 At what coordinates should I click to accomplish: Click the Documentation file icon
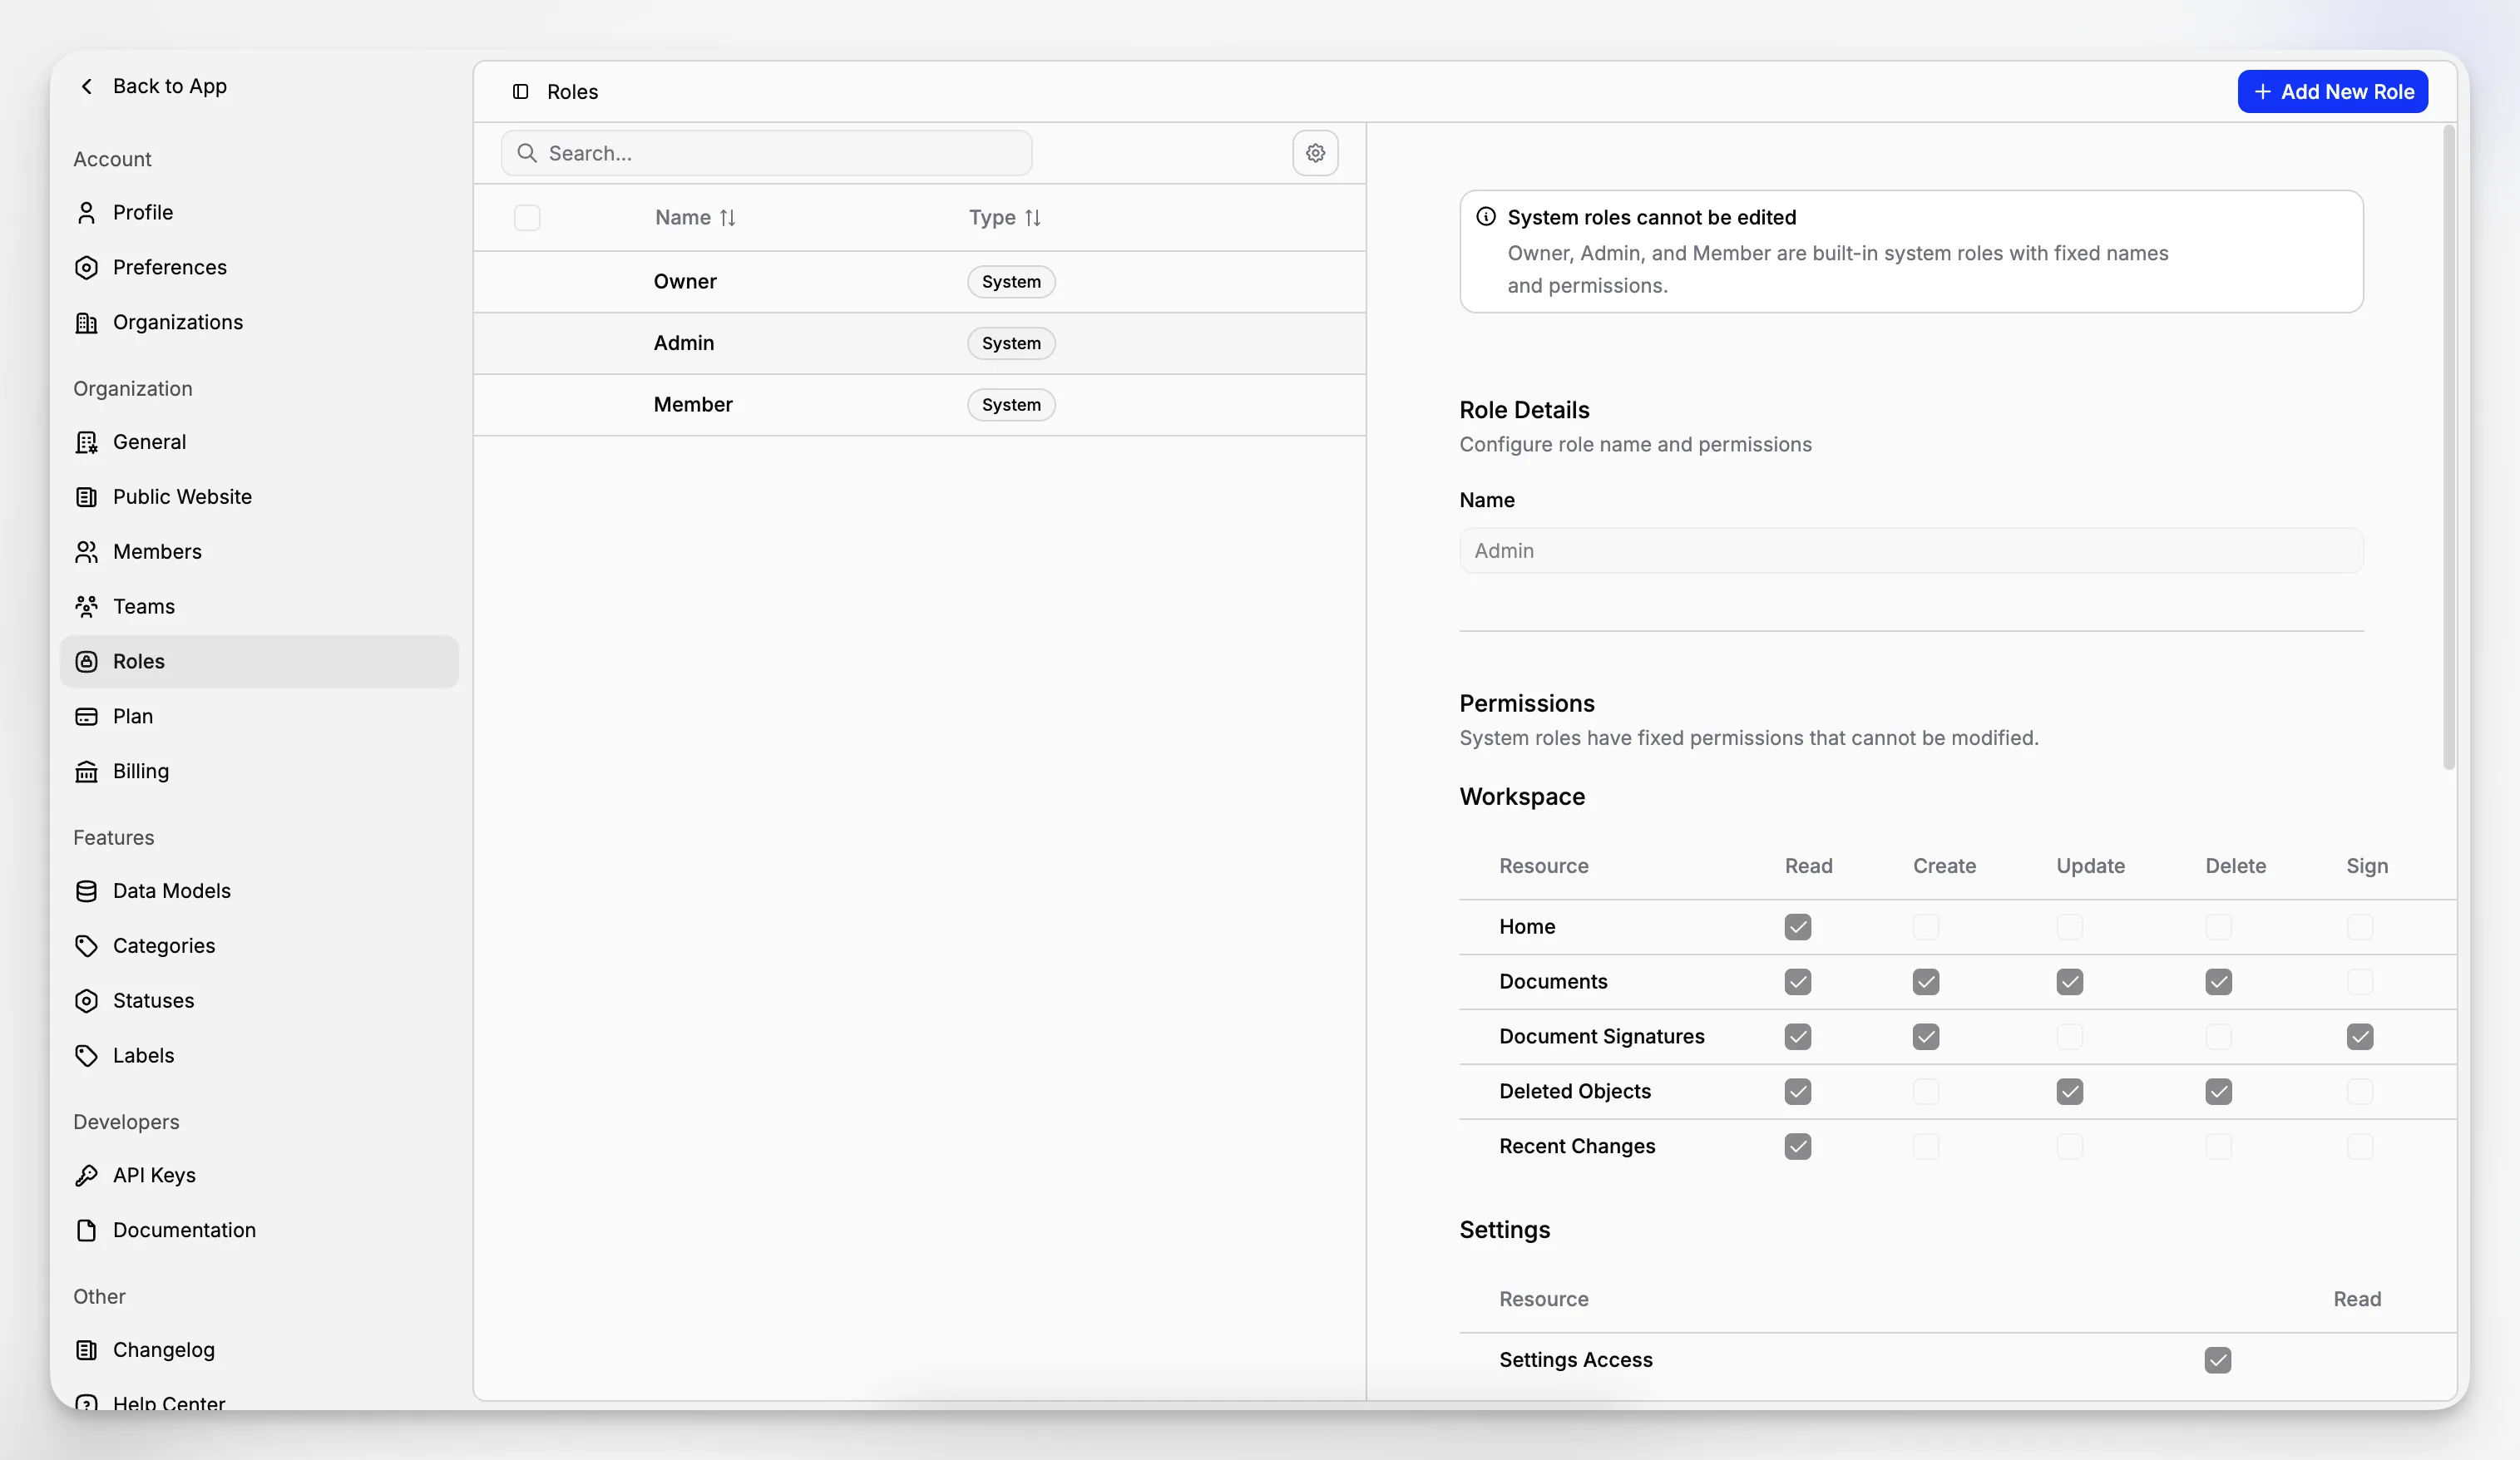(x=87, y=1231)
